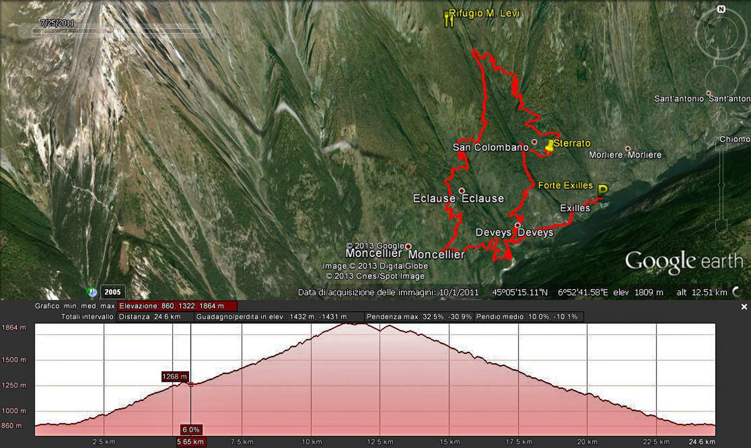Click the streaming progress indicator in status bar
This screenshot has width=751, height=448.
[x=736, y=292]
